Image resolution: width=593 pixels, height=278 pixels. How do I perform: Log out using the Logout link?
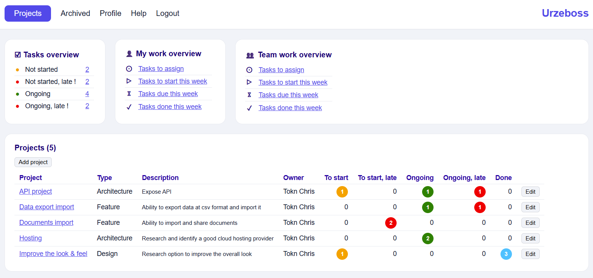click(167, 13)
